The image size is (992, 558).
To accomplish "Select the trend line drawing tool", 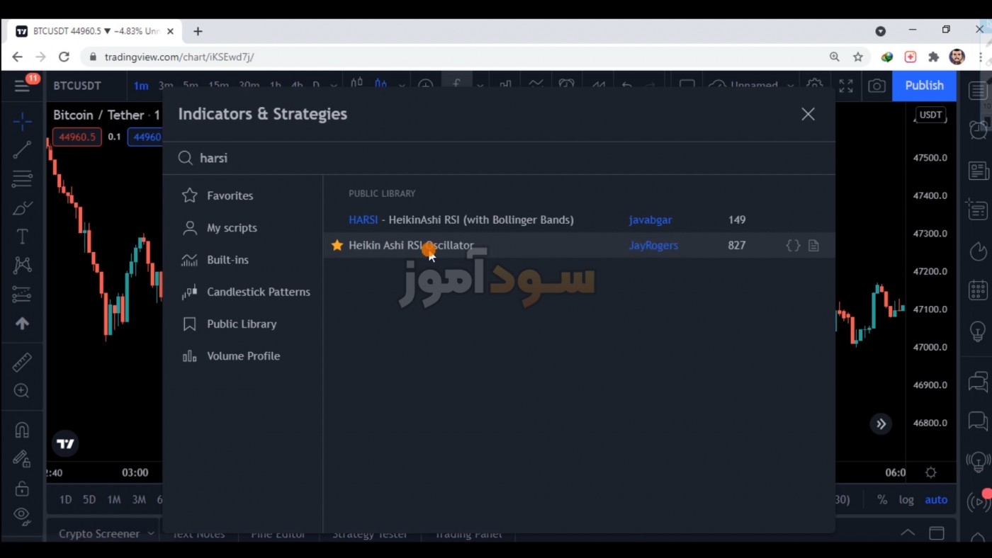I will pos(22,149).
